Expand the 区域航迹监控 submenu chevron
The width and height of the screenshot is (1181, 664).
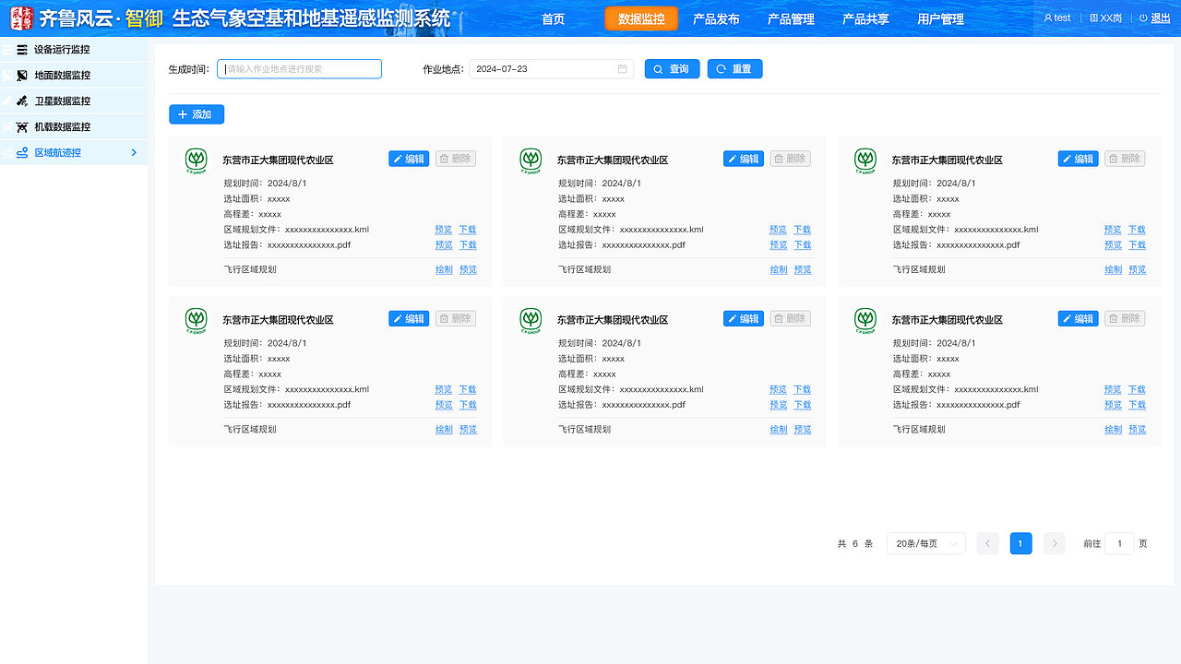click(135, 152)
